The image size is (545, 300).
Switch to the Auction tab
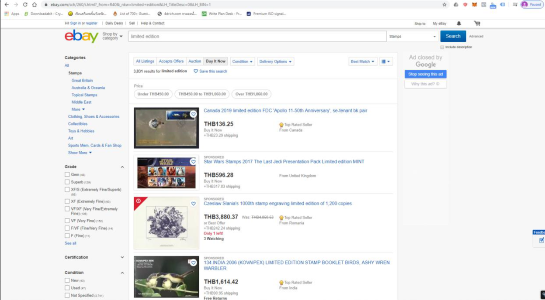[x=195, y=61]
